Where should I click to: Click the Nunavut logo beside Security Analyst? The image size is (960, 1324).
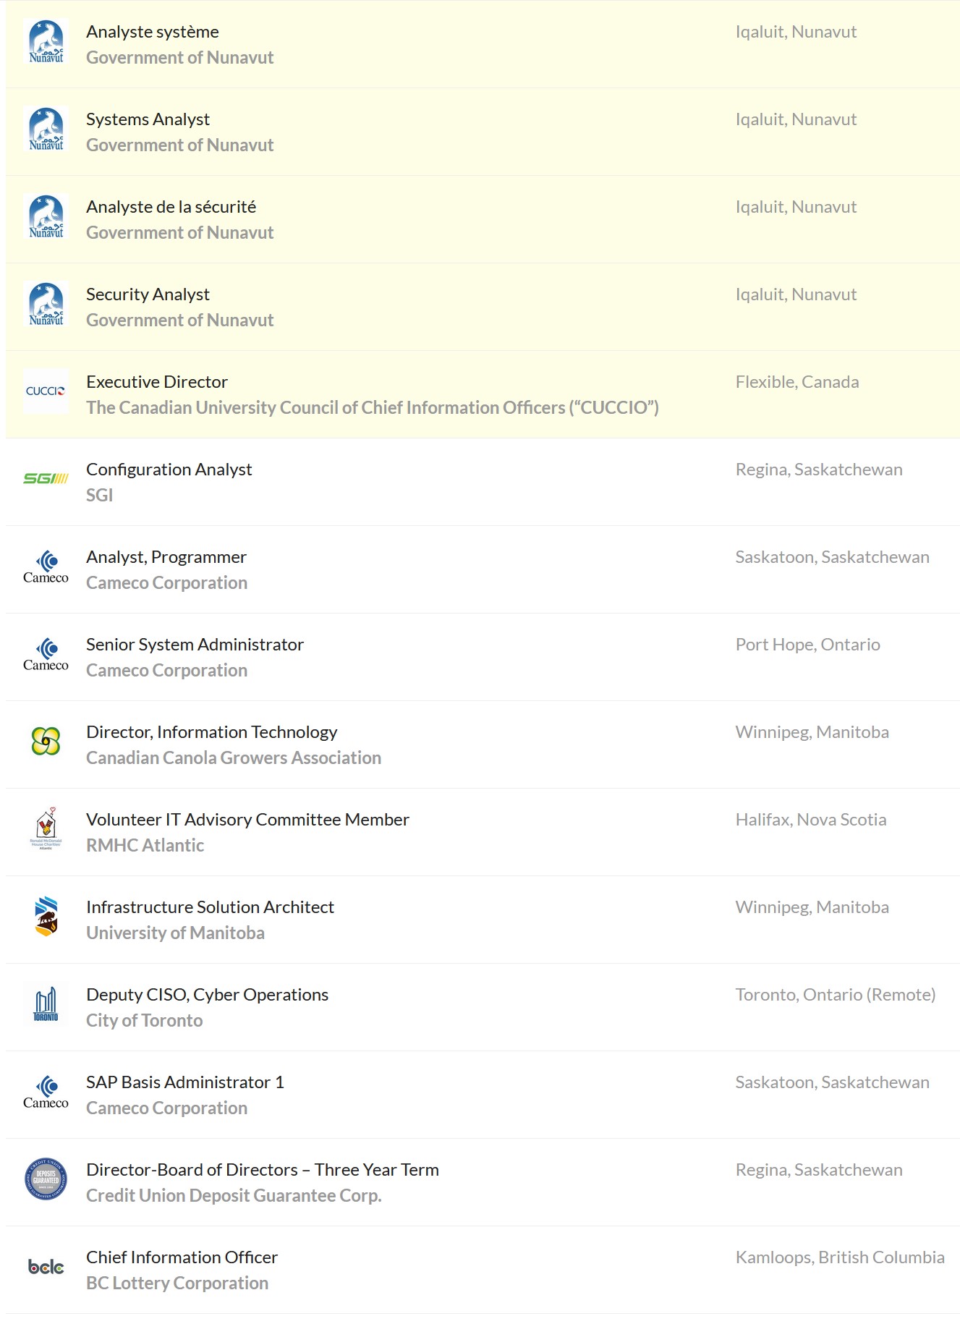point(46,305)
